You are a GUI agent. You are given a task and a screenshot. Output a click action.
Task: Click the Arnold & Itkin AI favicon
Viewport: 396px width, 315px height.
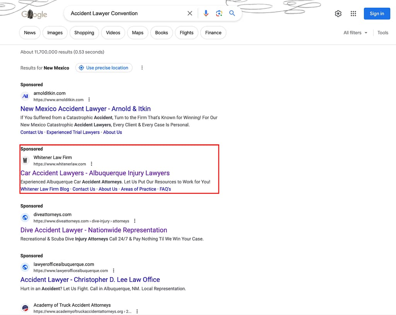pyautogui.click(x=25, y=96)
